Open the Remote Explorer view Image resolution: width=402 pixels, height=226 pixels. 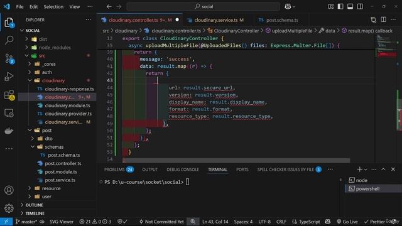click(9, 113)
